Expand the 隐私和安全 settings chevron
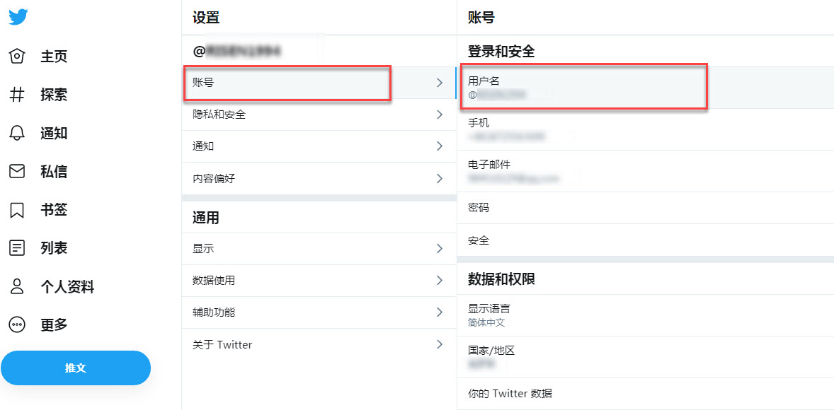Image resolution: width=834 pixels, height=410 pixels. pyautogui.click(x=439, y=114)
